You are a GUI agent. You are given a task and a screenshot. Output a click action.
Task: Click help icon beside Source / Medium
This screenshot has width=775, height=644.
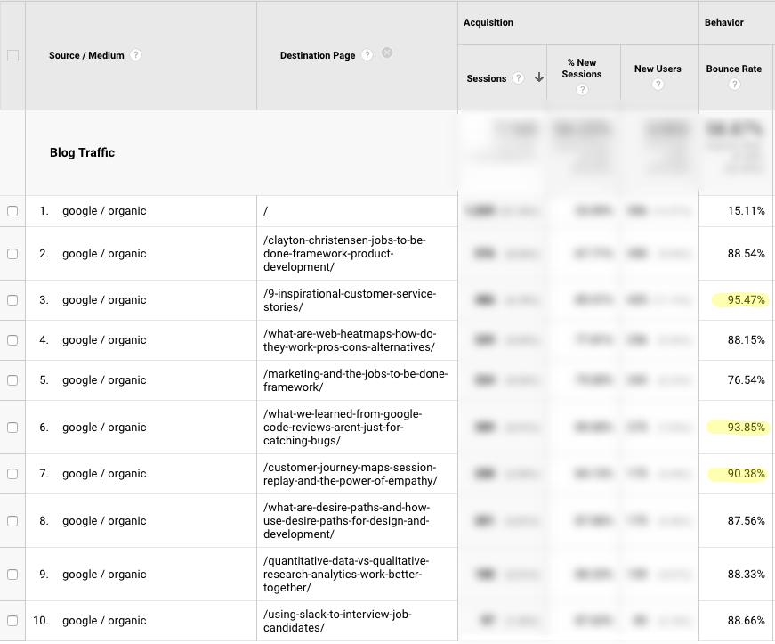coord(135,55)
